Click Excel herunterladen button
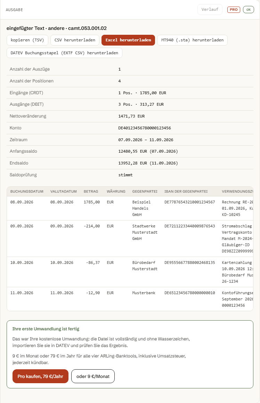Image resolution: width=260 pixels, height=403 pixels. click(x=128, y=40)
